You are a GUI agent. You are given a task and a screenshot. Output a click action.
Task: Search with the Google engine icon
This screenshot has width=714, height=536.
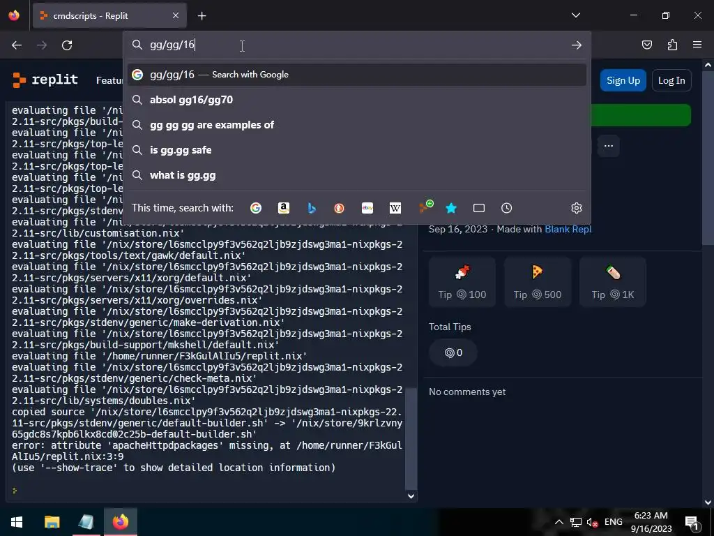coord(256,208)
